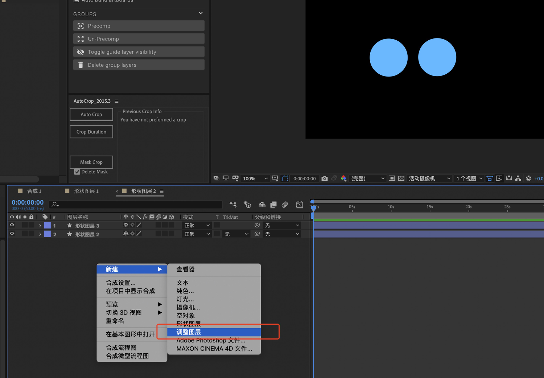Image resolution: width=544 pixels, height=378 pixels.
Task: Toggle mask and shape path visibility icon
Action: (235, 178)
